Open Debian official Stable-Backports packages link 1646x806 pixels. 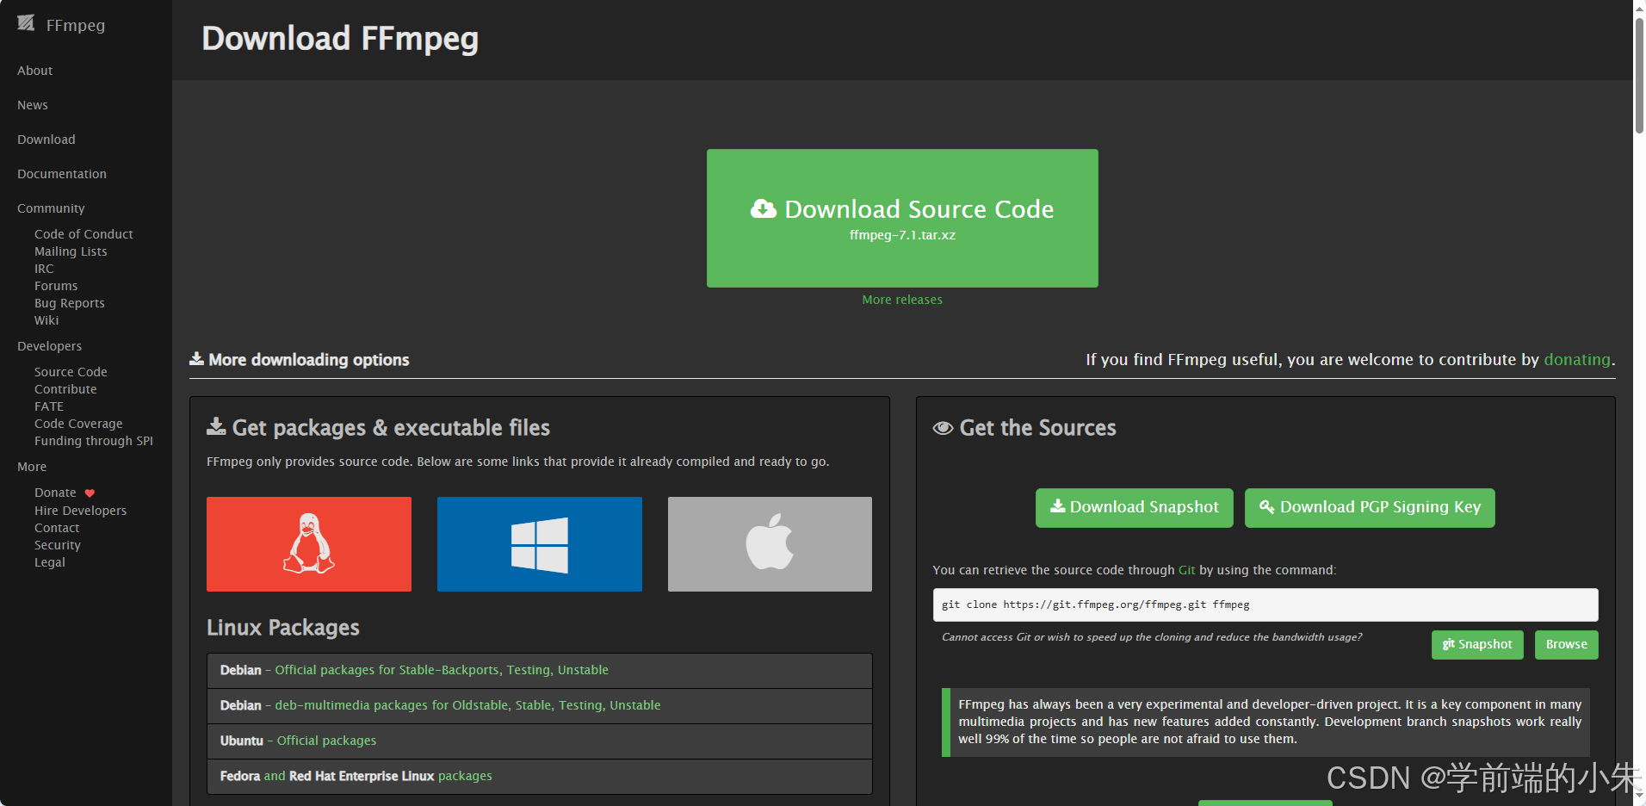click(540, 670)
